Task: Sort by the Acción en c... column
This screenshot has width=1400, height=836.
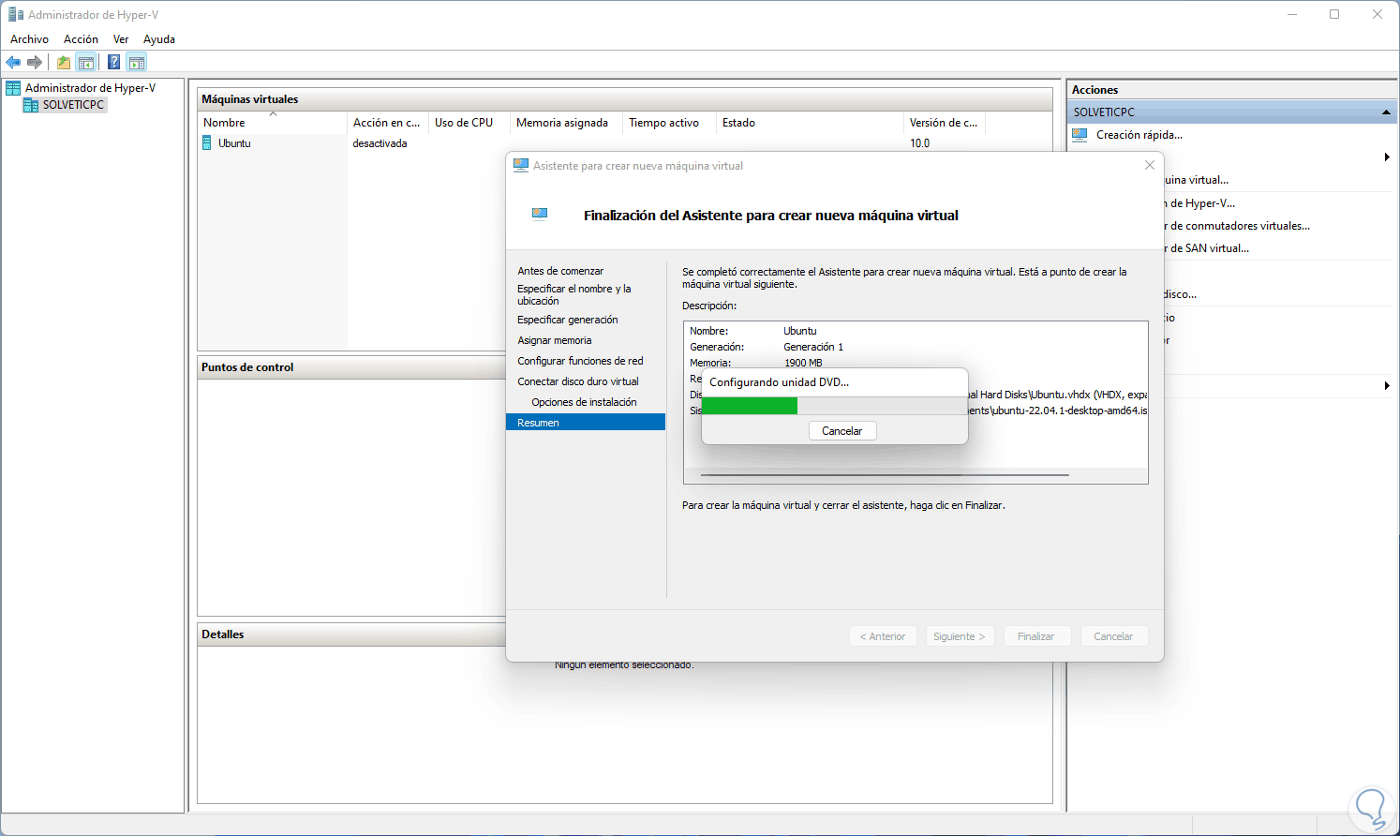Action: point(388,123)
